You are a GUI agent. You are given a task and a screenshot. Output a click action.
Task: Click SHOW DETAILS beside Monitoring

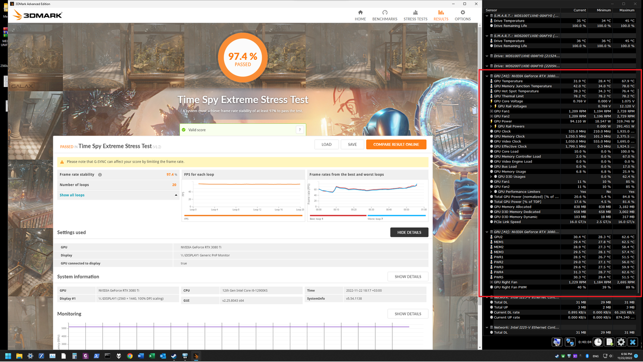tap(408, 314)
